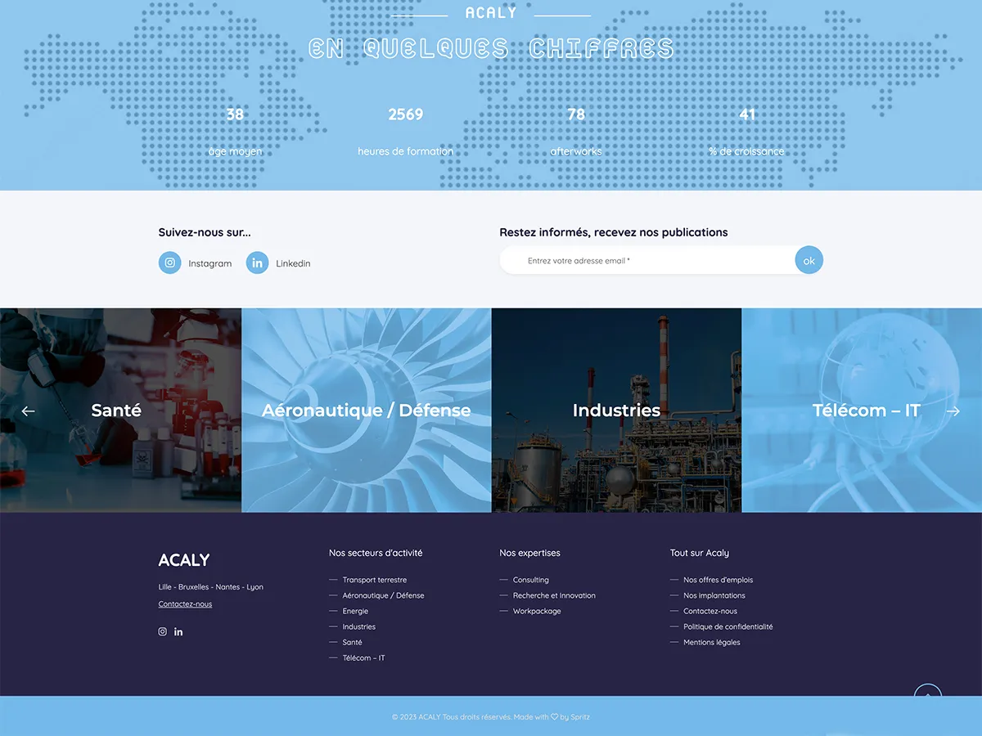Viewport: 982px width, 736px height.
Task: Advance the sector carousel with right arrow
Action: (x=953, y=411)
